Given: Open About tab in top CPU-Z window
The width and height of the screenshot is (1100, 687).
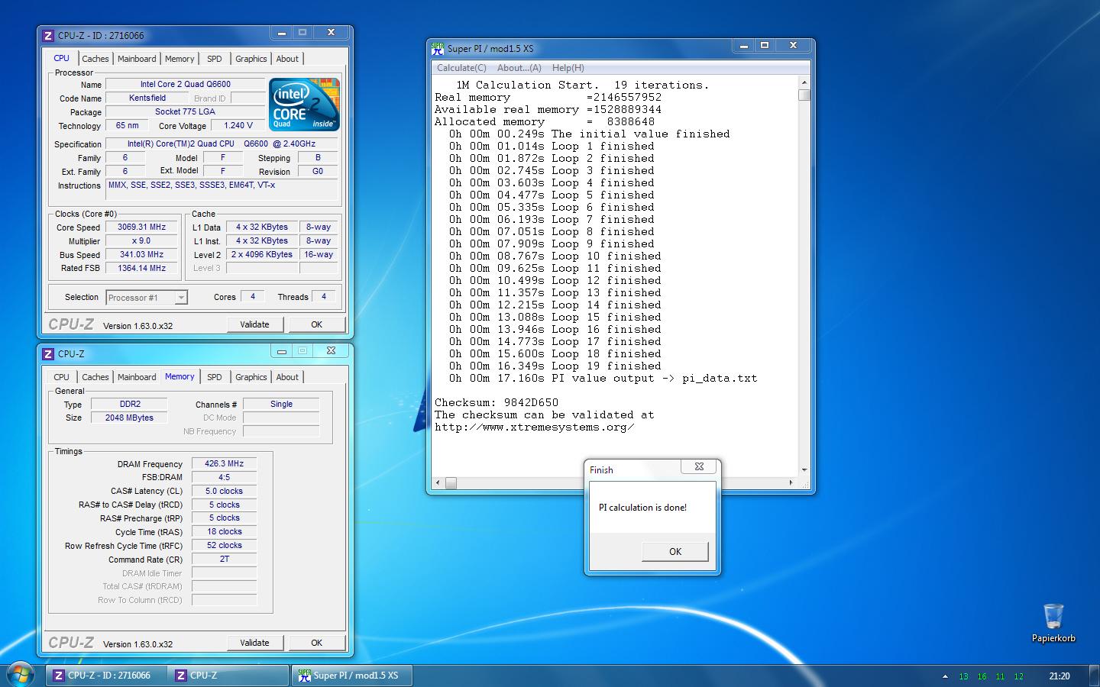Looking at the screenshot, I should click(287, 59).
